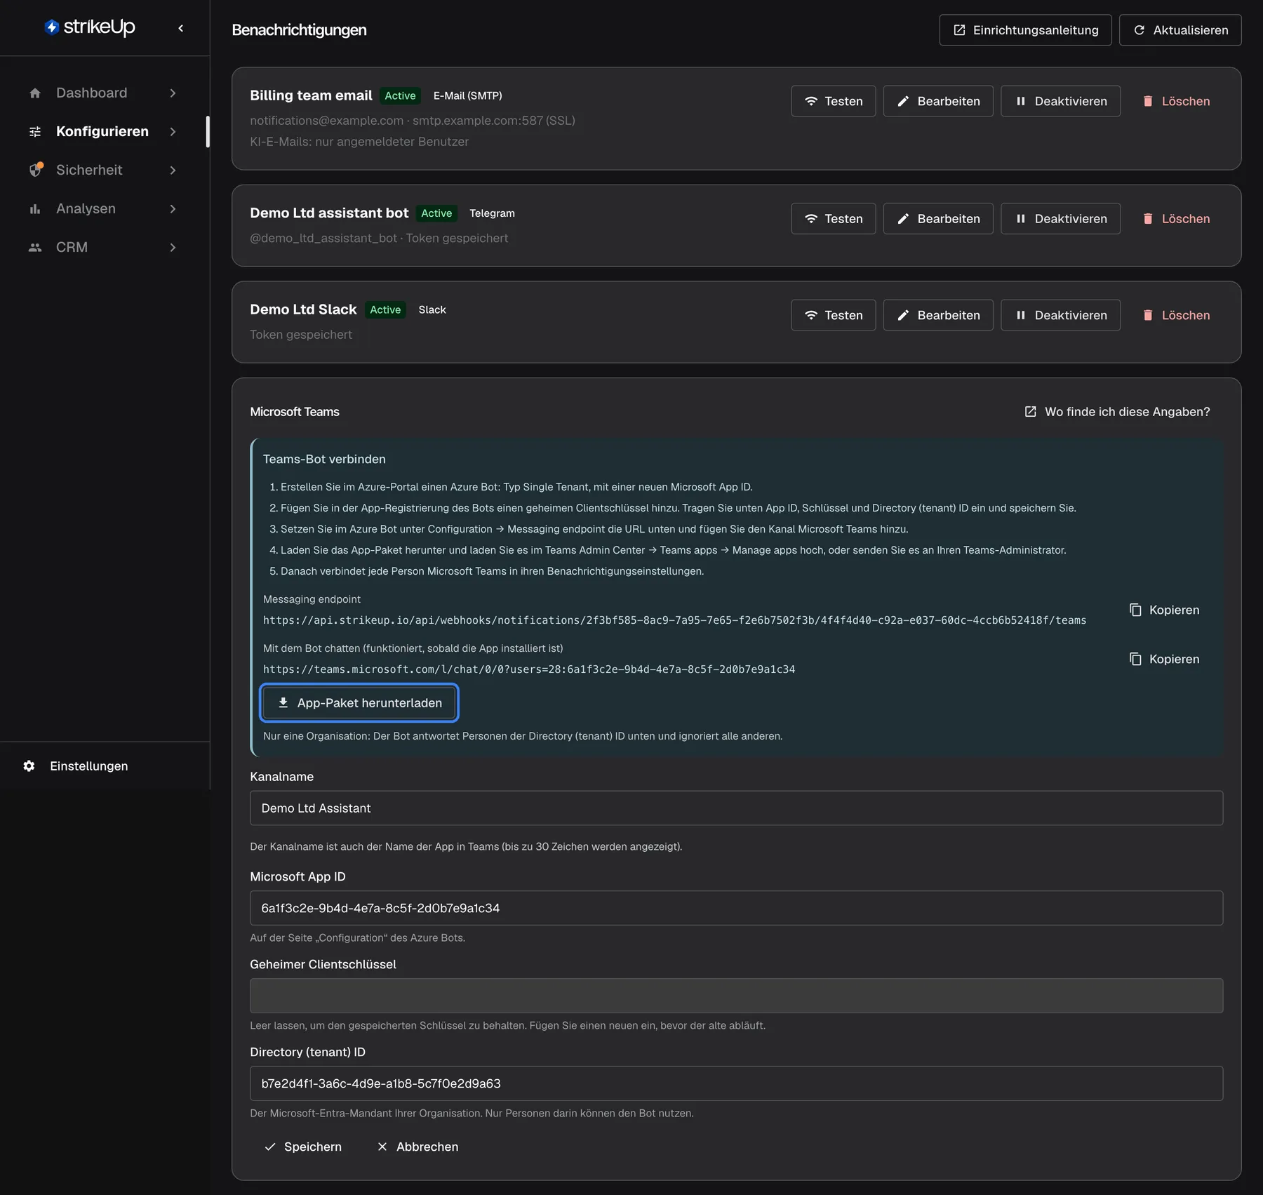Download the App-Paket
Screen dimensions: 1263x1195
pos(359,703)
